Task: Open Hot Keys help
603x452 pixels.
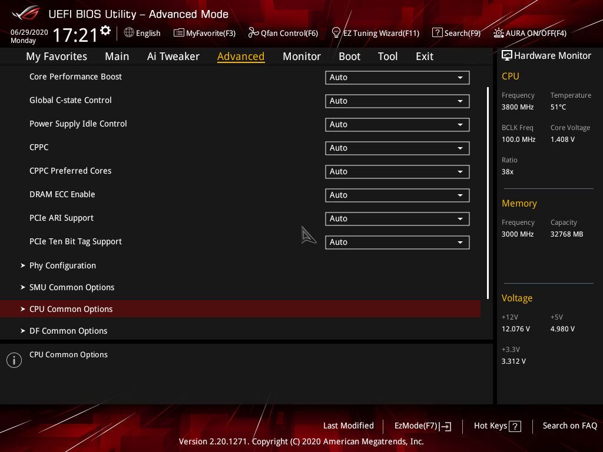Action: [x=491, y=426]
